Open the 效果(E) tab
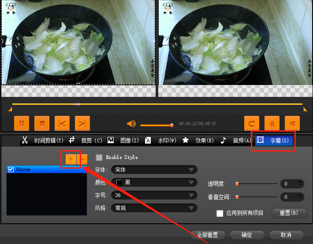The width and height of the screenshot is (313, 244). pos(198,140)
